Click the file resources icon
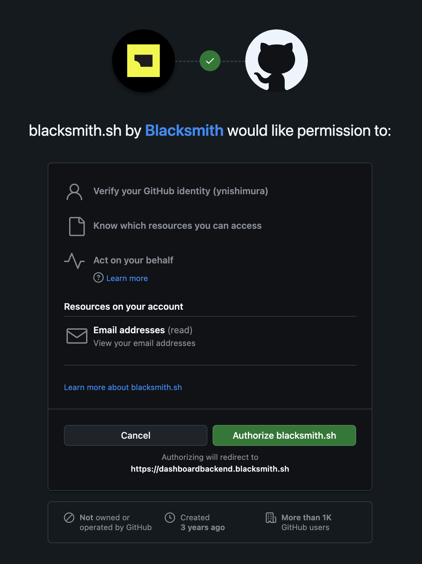The image size is (422, 564). [77, 226]
